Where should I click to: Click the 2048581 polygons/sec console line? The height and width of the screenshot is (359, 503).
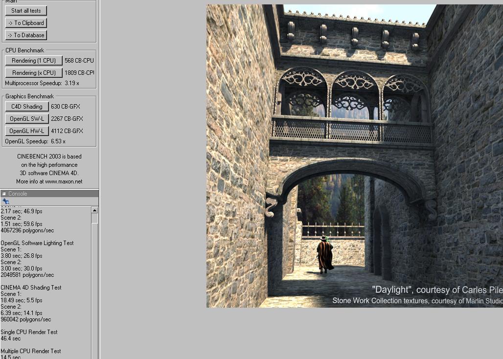pyautogui.click(x=27, y=275)
